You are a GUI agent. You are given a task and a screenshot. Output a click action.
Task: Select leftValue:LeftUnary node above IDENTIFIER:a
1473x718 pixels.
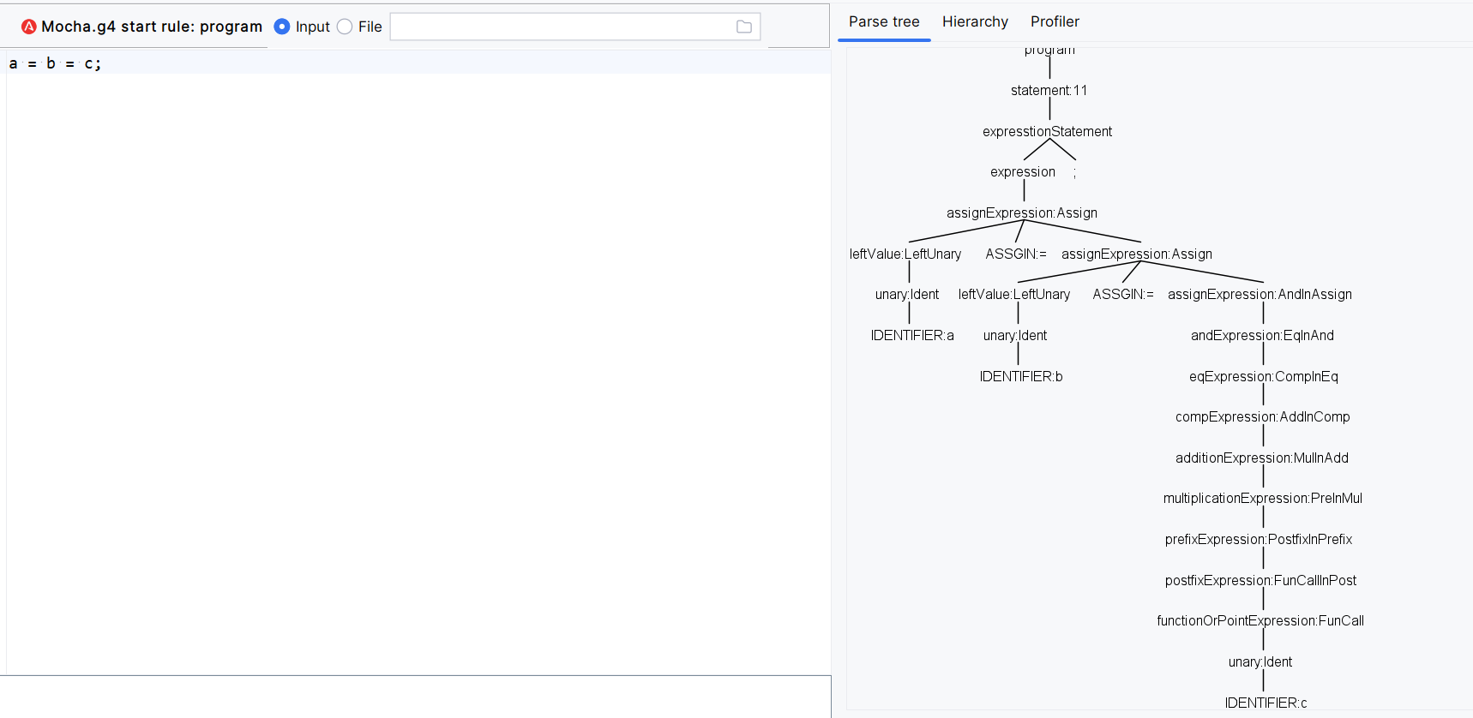(905, 254)
